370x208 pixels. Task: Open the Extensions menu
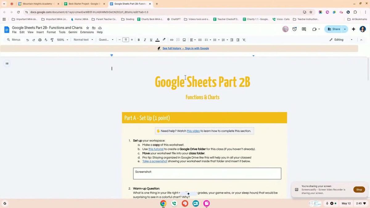[x=87, y=32]
